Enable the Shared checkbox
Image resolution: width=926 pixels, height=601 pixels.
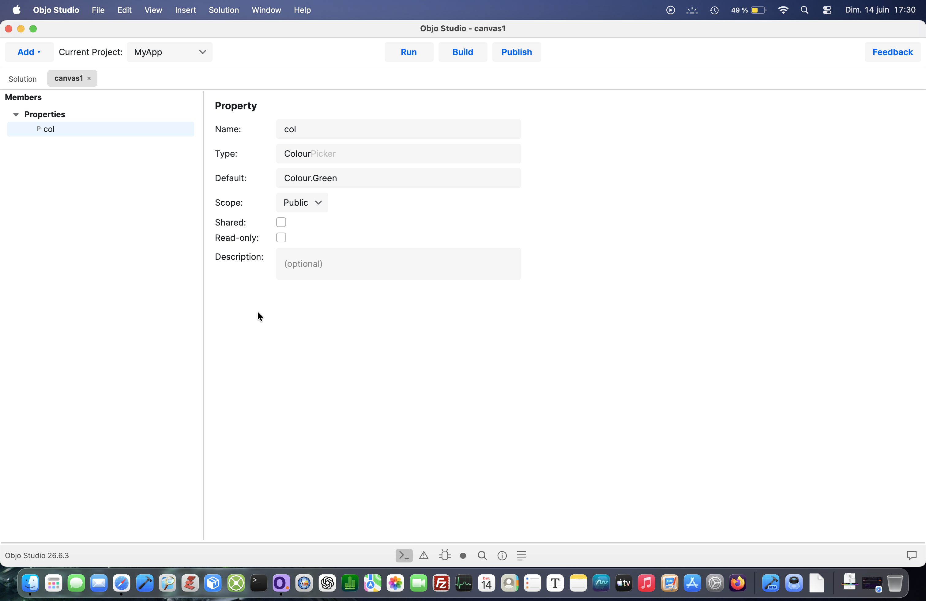tap(281, 222)
